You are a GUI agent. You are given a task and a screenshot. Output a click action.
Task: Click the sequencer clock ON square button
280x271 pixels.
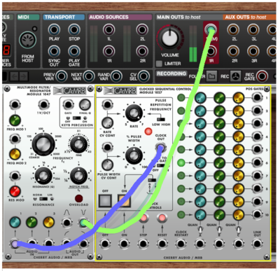[124, 201]
